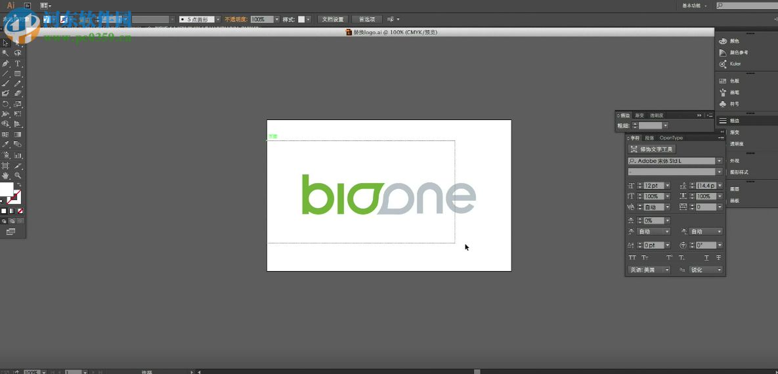The height and width of the screenshot is (374, 778).
Task: Open the font size 12 pt dropdown
Action: point(668,186)
